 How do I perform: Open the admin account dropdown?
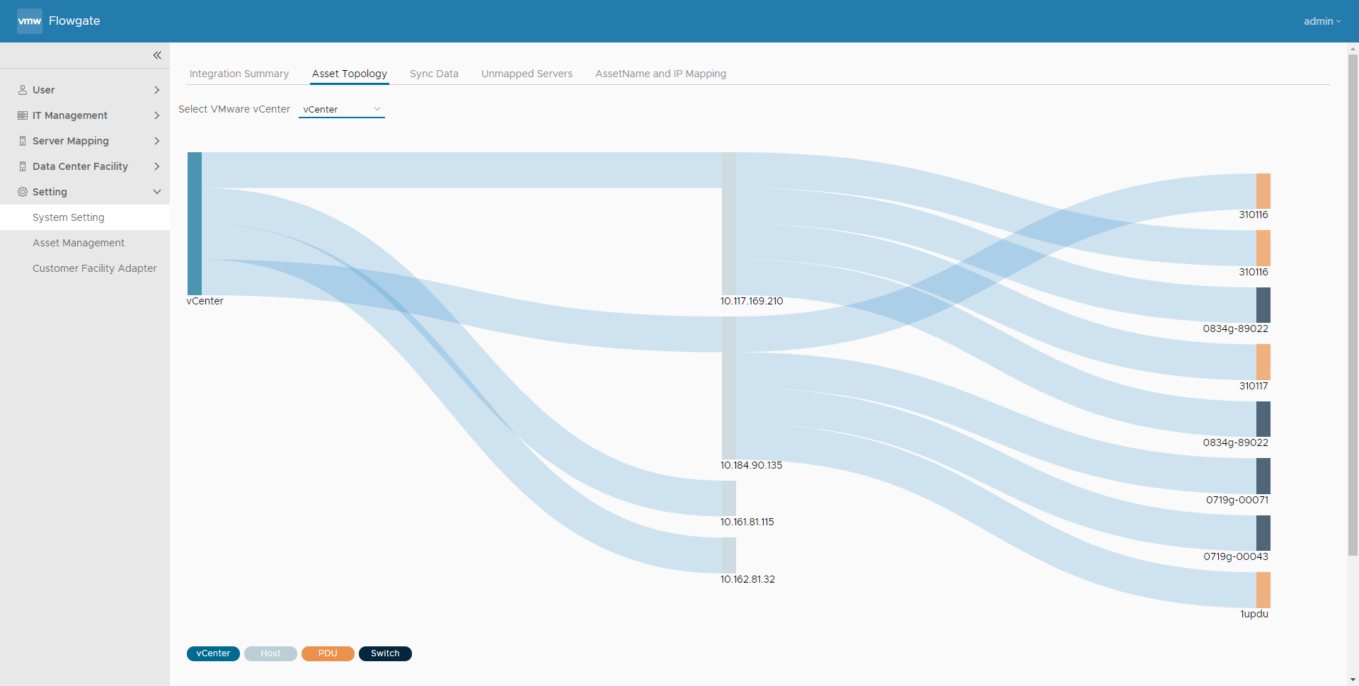tap(1322, 21)
